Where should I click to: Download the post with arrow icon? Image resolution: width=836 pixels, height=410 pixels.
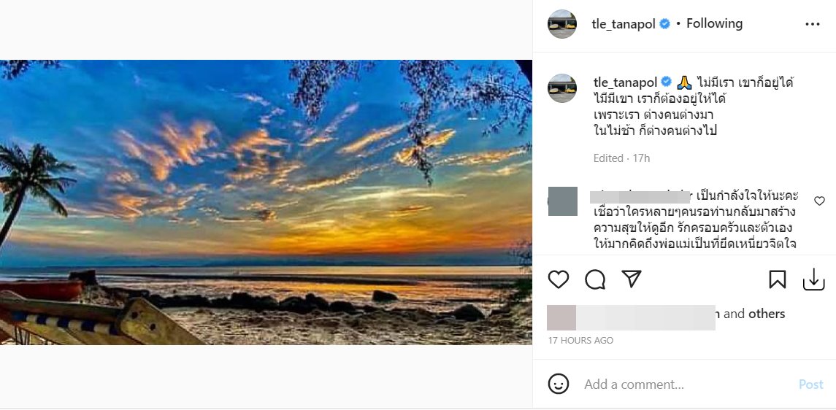(x=813, y=280)
